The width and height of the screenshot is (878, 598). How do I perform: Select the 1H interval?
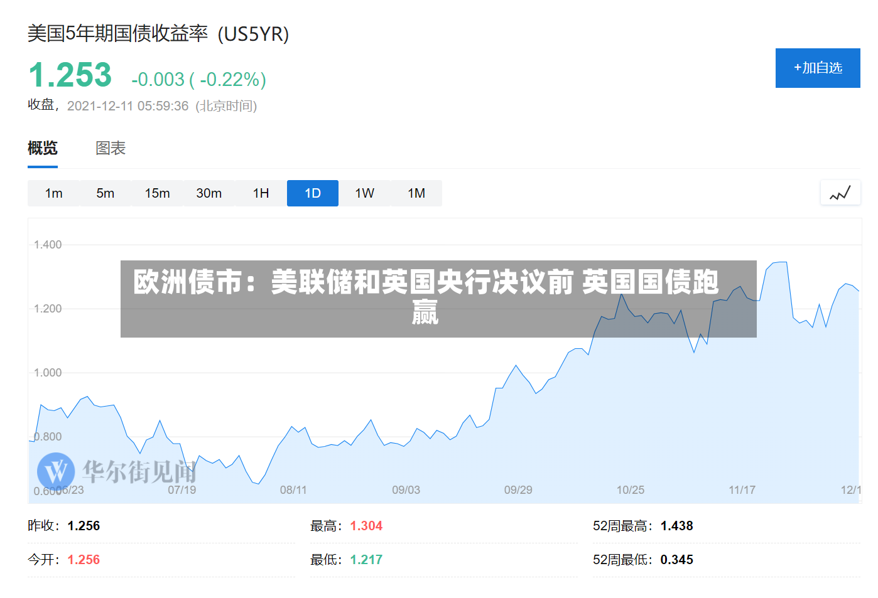pos(261,193)
